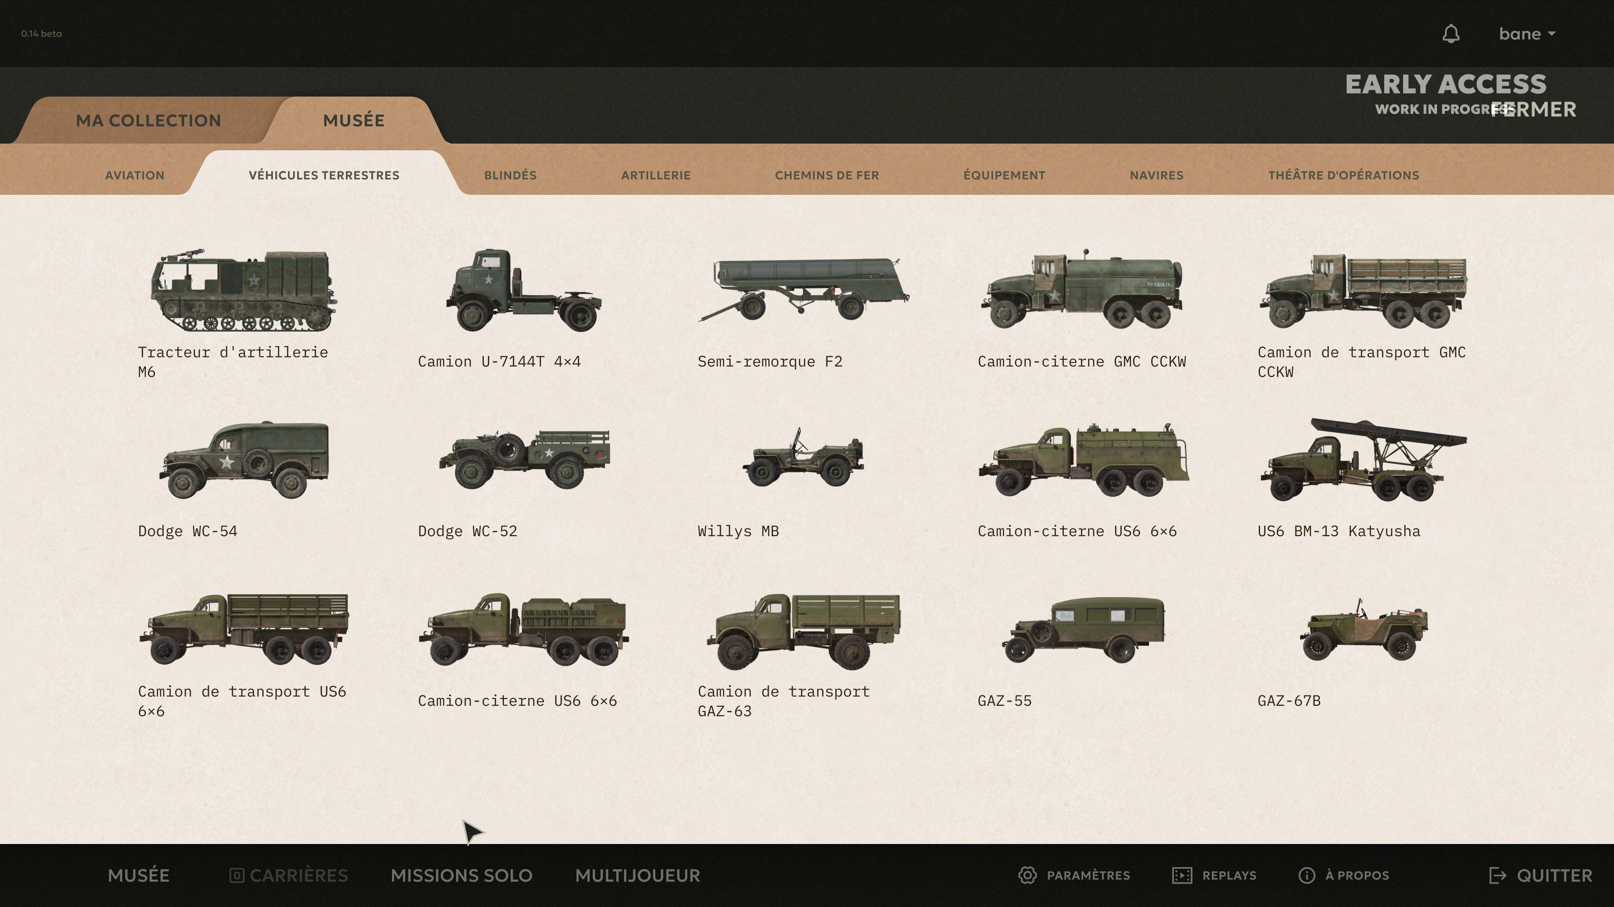The width and height of the screenshot is (1614, 907).
Task: Open Missions Solo from bottom menu
Action: coord(461,875)
